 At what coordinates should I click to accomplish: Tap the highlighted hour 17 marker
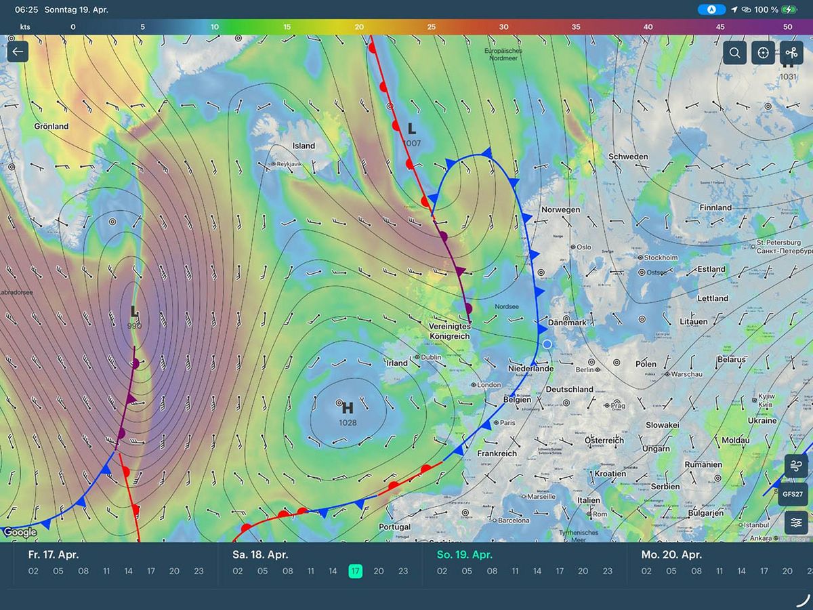tap(356, 571)
